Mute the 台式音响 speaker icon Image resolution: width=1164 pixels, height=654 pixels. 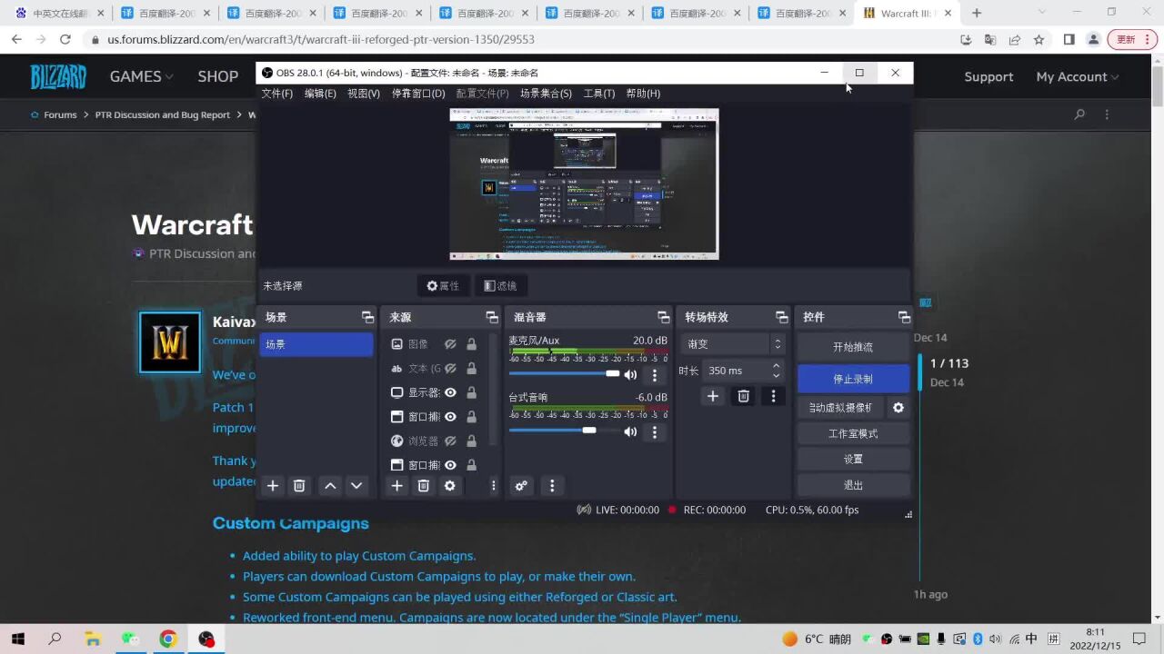coord(630,431)
